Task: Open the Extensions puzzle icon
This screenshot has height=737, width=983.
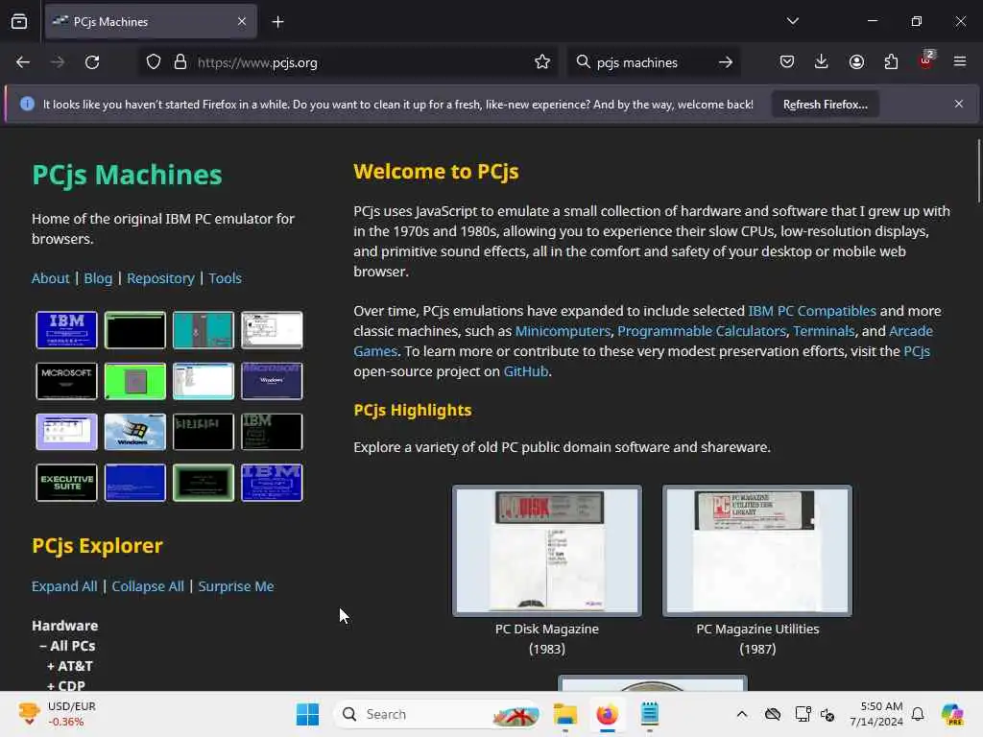Action: [x=891, y=61]
